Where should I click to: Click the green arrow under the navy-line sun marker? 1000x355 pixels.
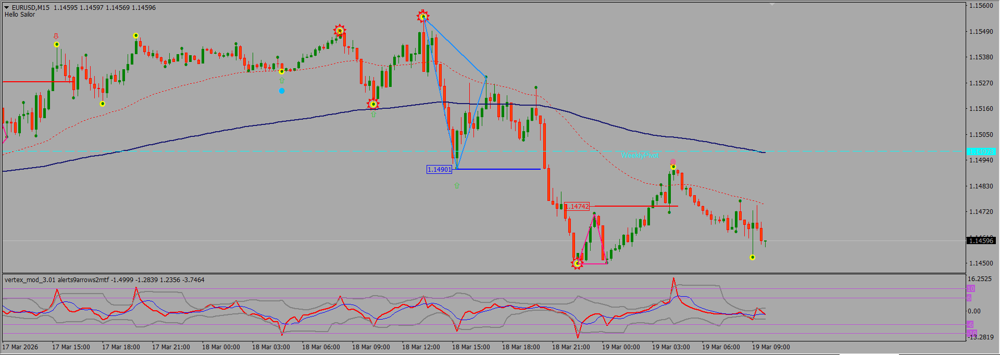click(x=373, y=114)
